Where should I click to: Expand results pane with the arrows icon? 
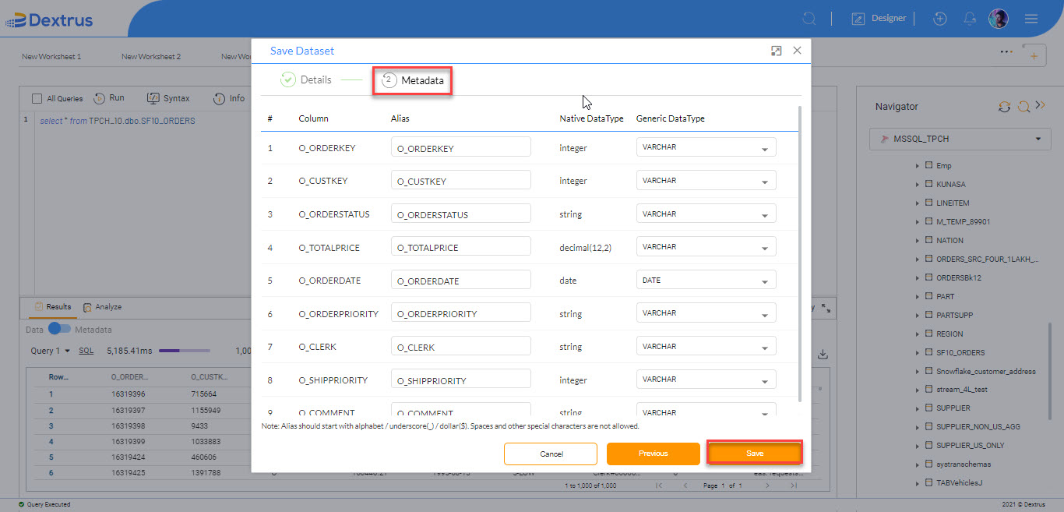click(x=826, y=308)
